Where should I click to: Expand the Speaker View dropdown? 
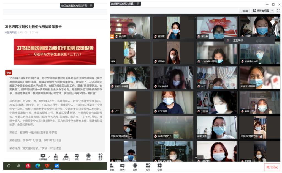(x=272, y=11)
